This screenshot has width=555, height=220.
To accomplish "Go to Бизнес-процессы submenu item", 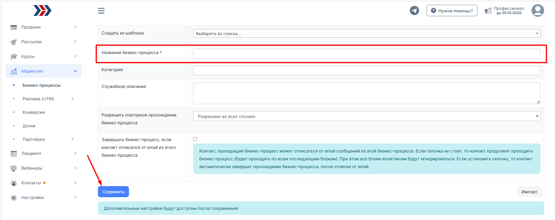I will tap(42, 85).
